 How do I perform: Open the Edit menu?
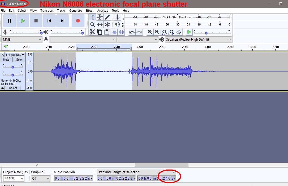(12, 11)
